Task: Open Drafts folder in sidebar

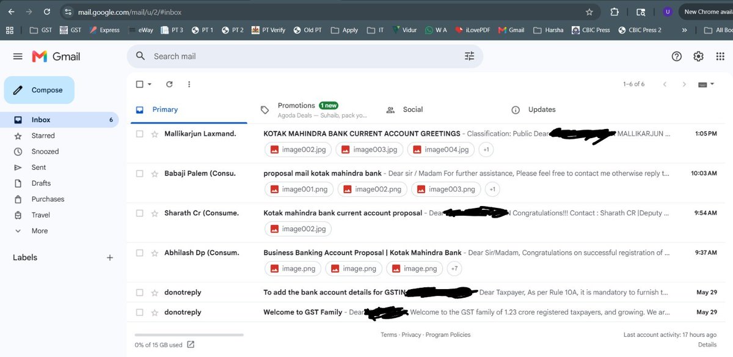Action: (59, 183)
